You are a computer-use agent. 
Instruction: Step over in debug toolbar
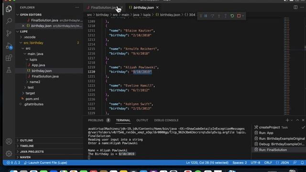[x=212, y=16]
